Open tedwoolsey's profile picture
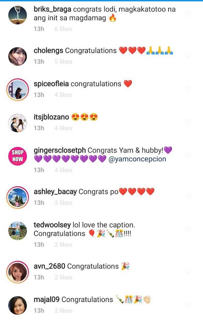 [x=18, y=231]
